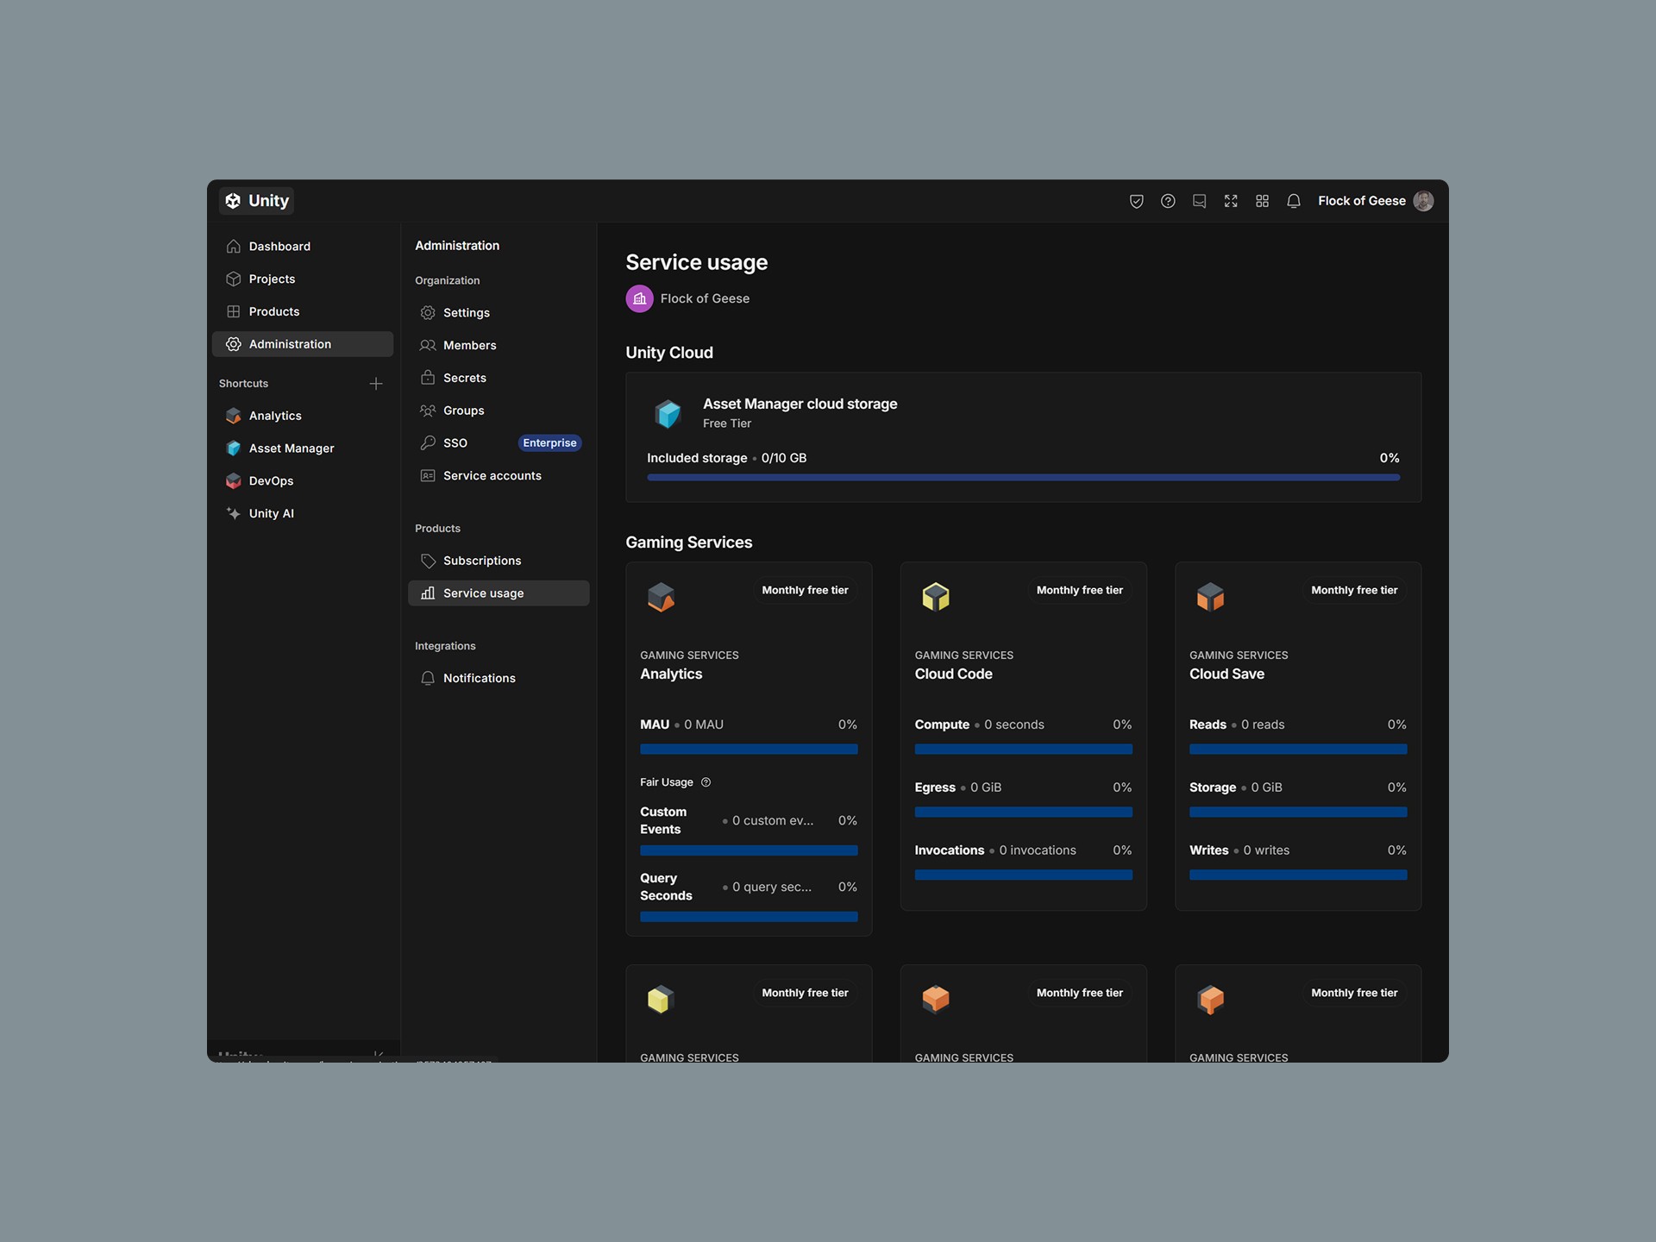Click the Unity logo

coord(256,201)
